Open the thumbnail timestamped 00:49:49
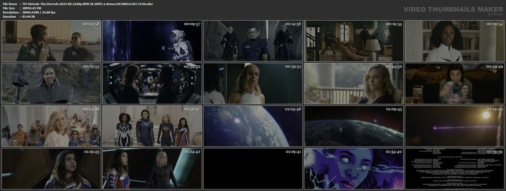Viewport: 506px width, 191px height. point(454,83)
